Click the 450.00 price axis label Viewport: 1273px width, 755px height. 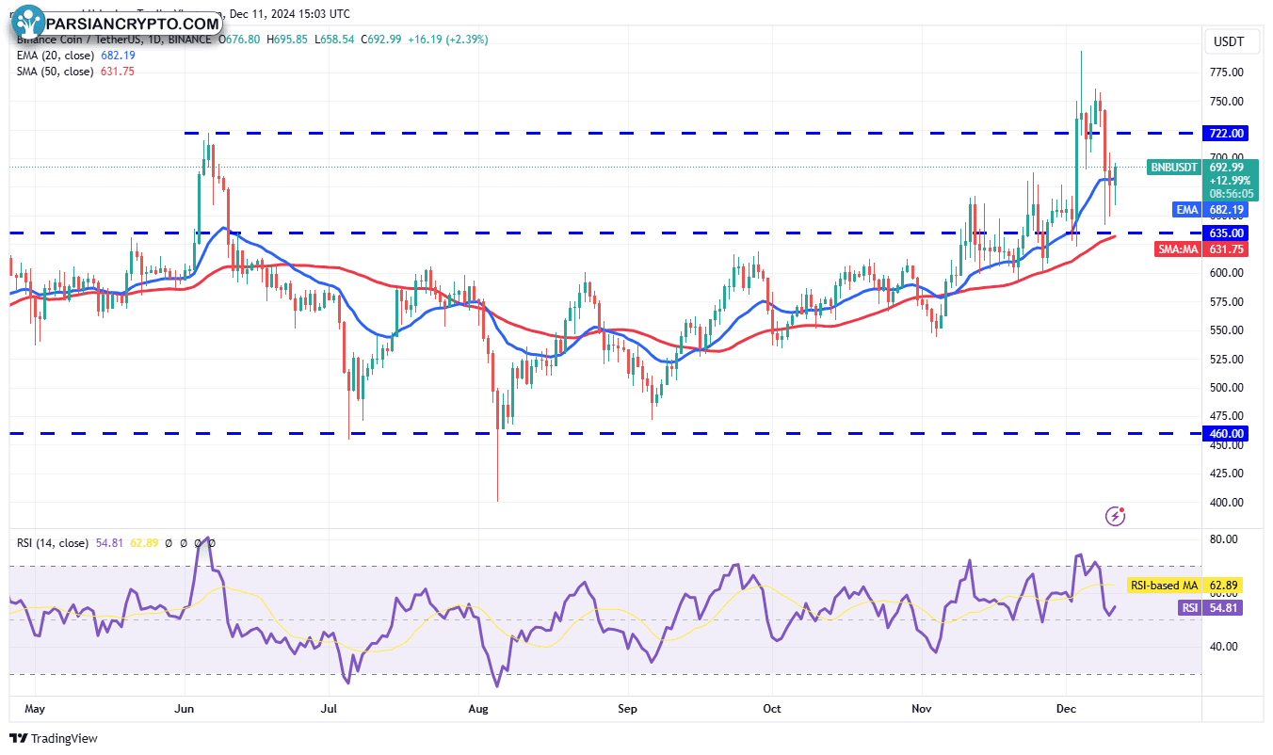click(1227, 445)
